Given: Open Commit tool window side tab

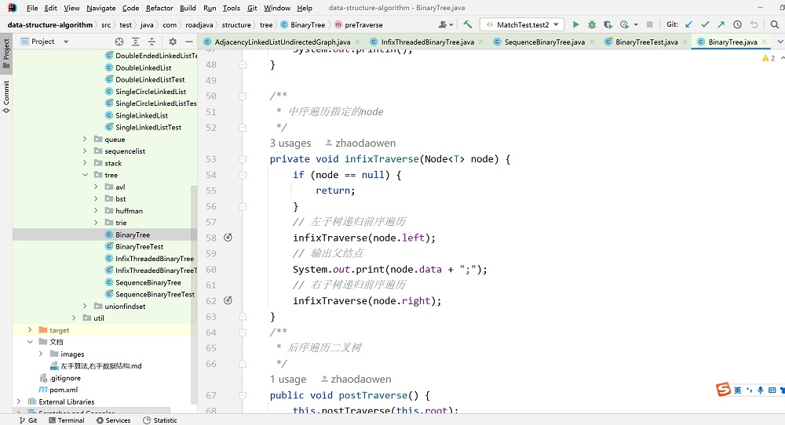Looking at the screenshot, I should tap(6, 96).
